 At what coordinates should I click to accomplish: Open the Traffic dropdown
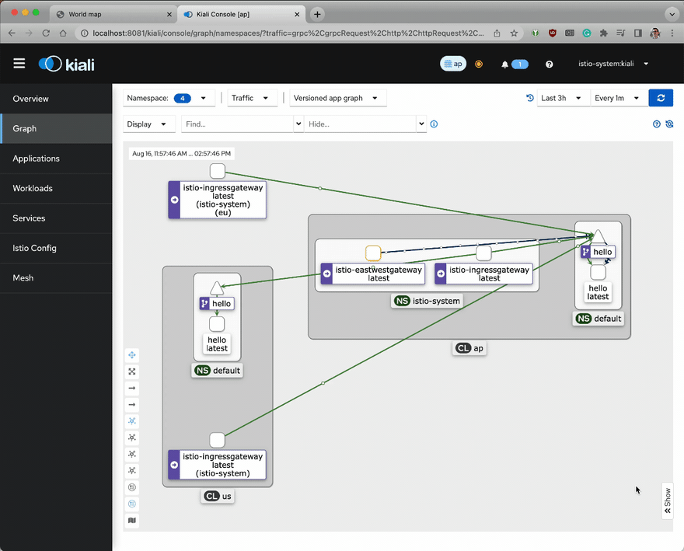pos(252,98)
